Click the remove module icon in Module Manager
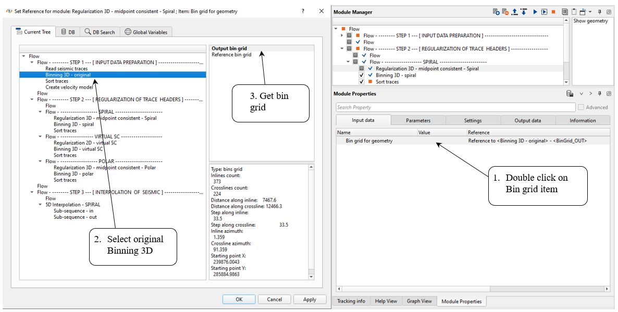This screenshot has width=618, height=312. coord(504,12)
